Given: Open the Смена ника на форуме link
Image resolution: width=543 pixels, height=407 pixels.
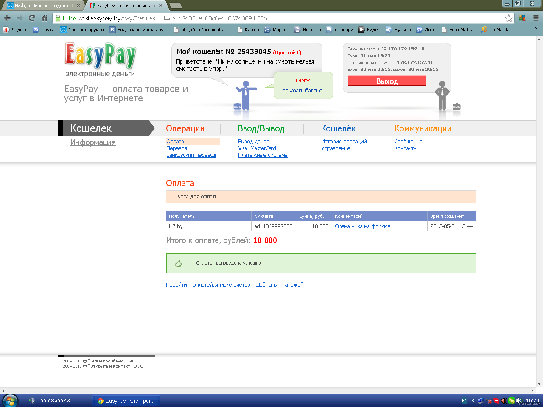Looking at the screenshot, I should [x=362, y=226].
